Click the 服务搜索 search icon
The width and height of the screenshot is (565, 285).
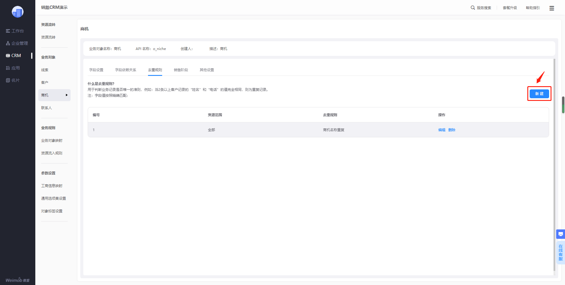coord(473,8)
